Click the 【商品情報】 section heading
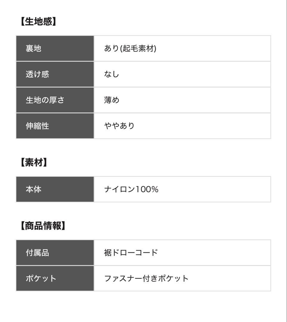The width and height of the screenshot is (287, 322). (42, 226)
